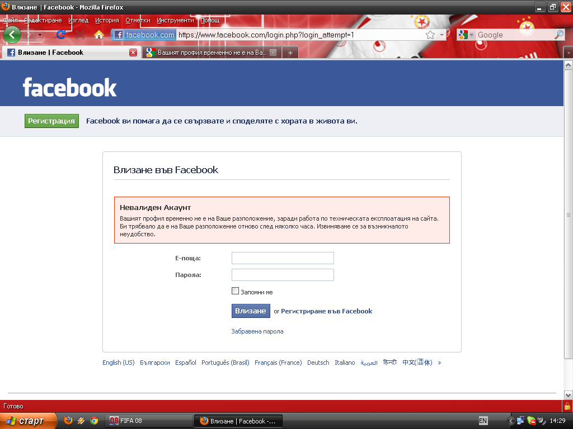Viewport: 573px width, 429px height.
Task: Open the Помощ menu
Action: (x=210, y=20)
